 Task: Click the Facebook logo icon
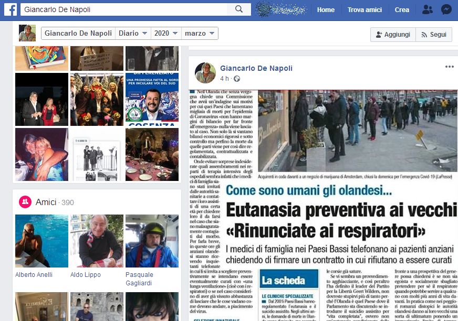tap(11, 9)
